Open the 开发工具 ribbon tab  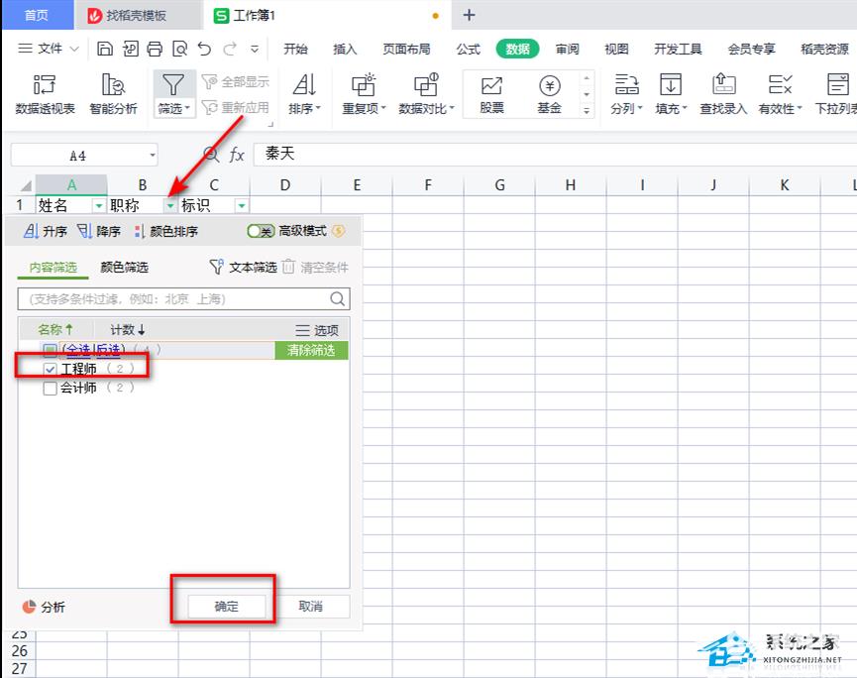tap(678, 50)
